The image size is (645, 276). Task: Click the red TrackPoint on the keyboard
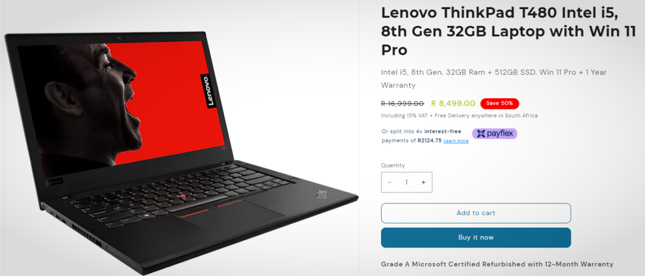tap(183, 197)
